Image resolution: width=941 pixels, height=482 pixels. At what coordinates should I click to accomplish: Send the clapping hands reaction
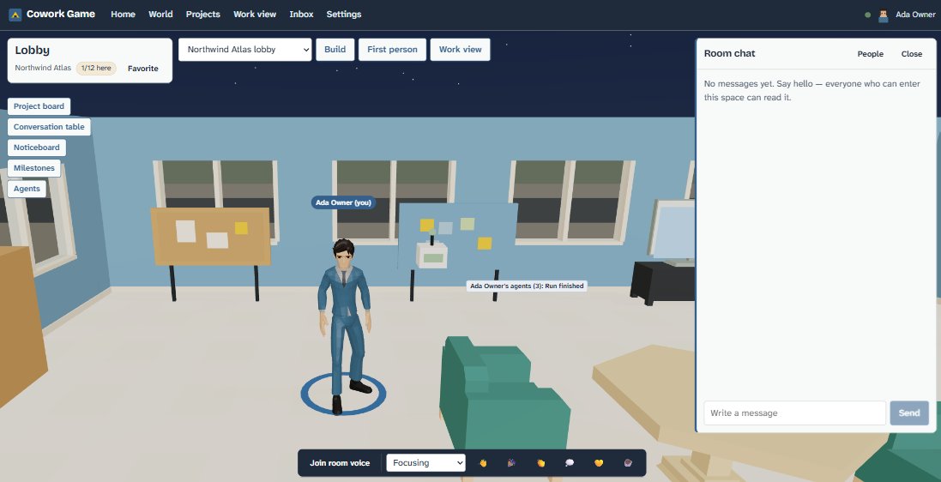click(540, 463)
